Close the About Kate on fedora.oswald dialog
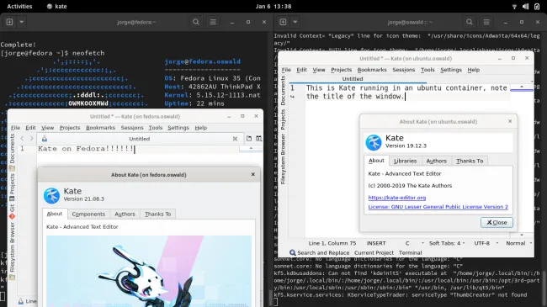 [x=253, y=174]
